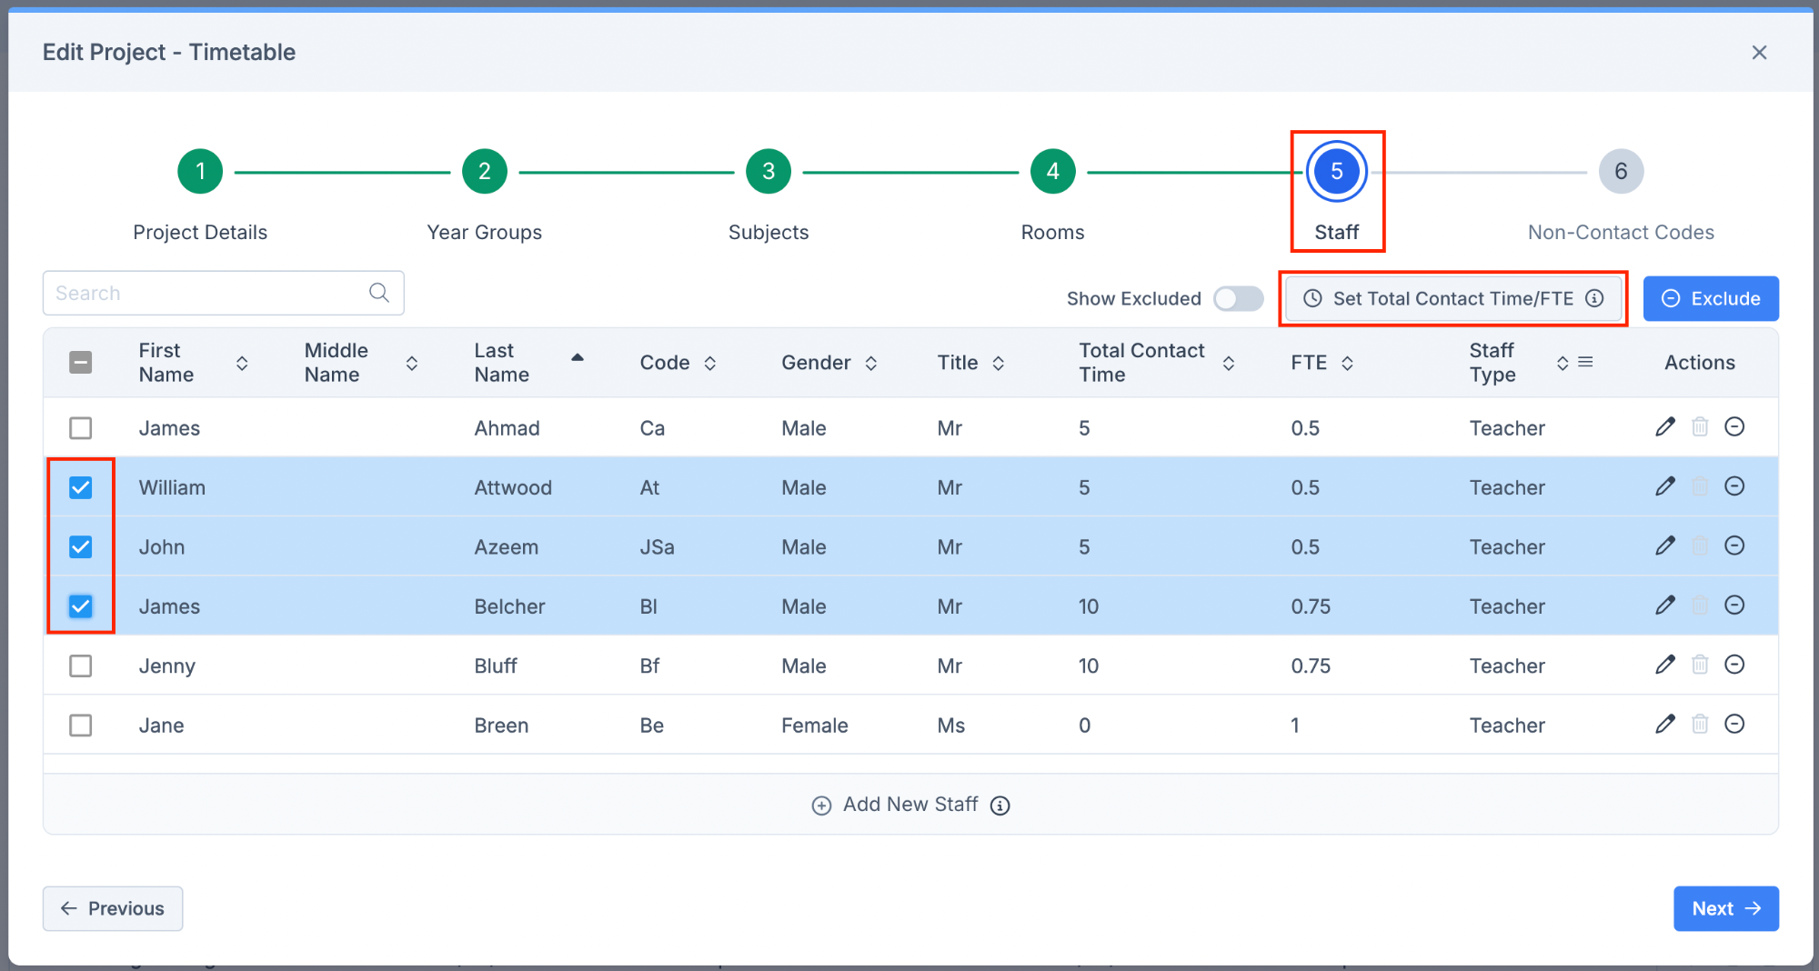Sort by First Name column
1819x971 pixels.
(242, 363)
